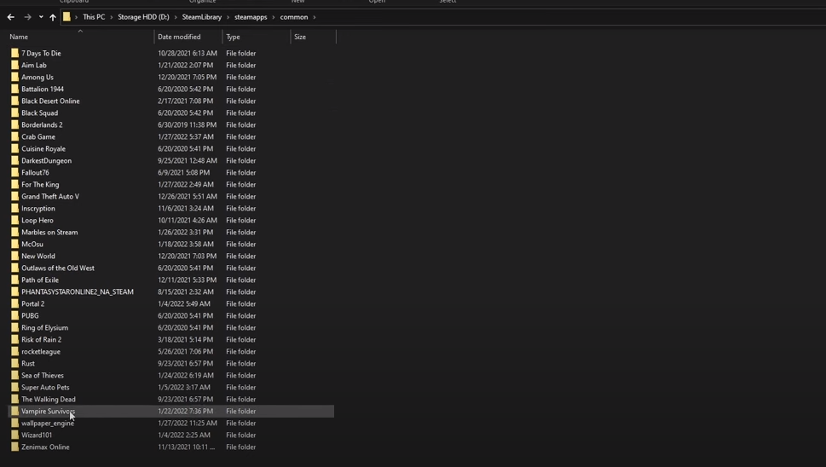
Task: Navigate to steamapps breadcrumb
Action: coord(251,17)
